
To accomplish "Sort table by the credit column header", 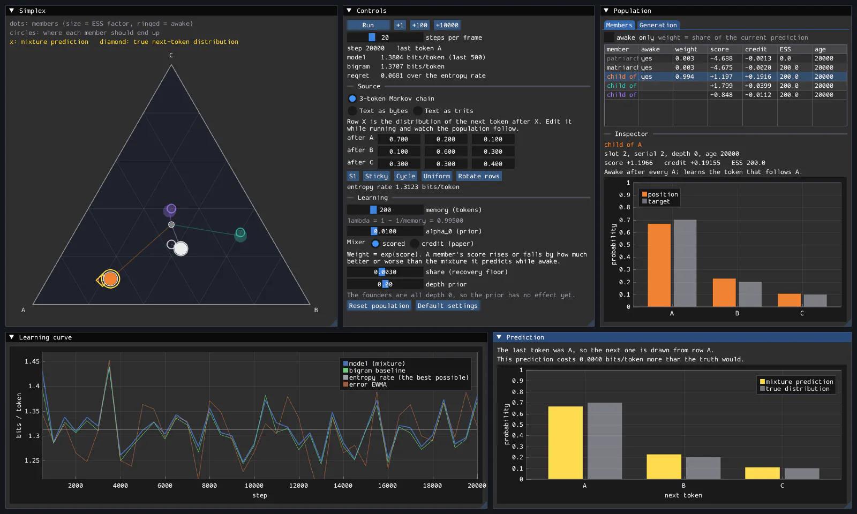I will pos(760,49).
